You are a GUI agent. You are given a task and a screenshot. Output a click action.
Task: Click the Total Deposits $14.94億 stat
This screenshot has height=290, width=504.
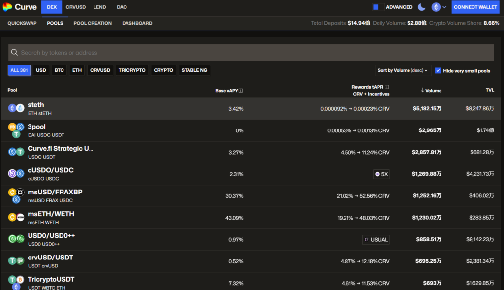pyautogui.click(x=340, y=23)
